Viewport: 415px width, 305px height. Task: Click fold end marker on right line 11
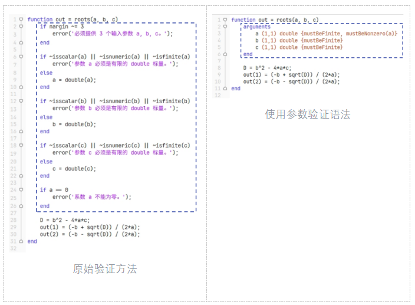[225, 88]
